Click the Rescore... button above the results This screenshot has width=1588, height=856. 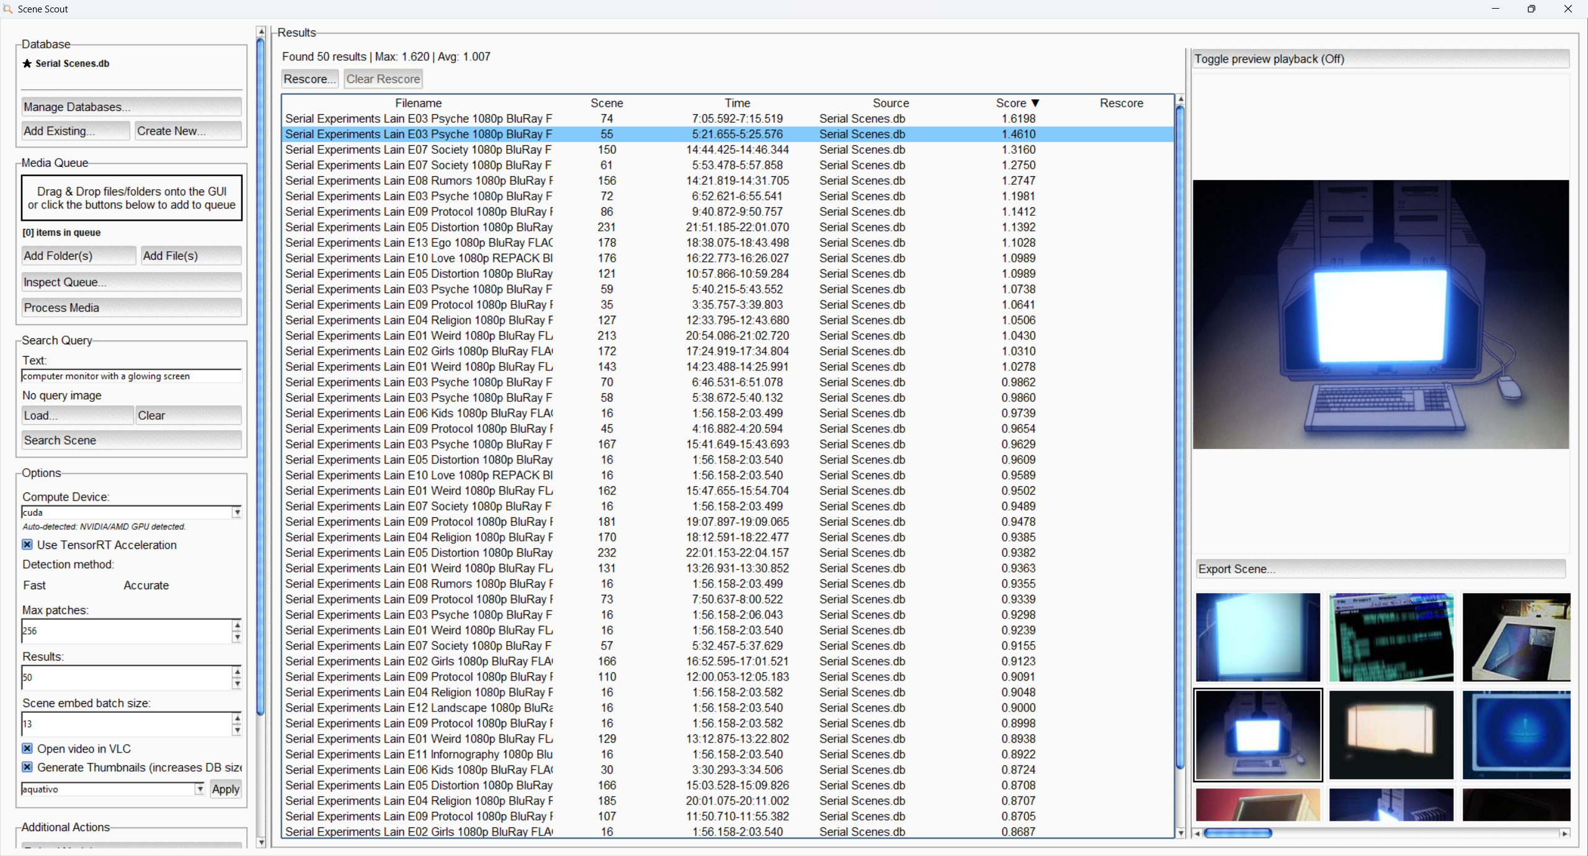pyautogui.click(x=310, y=79)
